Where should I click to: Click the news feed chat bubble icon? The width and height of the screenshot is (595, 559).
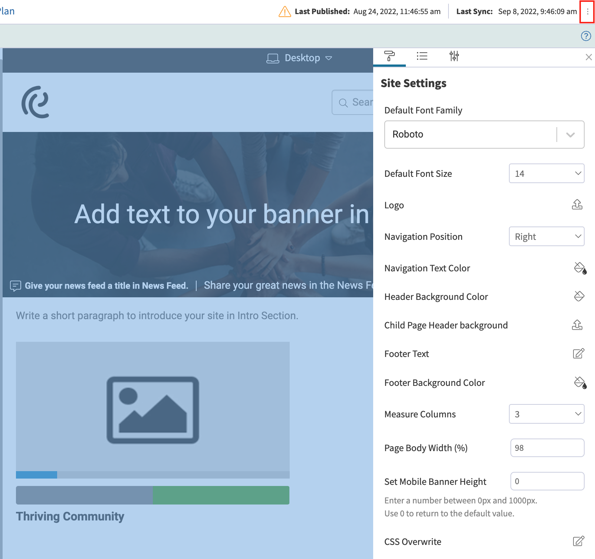(15, 286)
